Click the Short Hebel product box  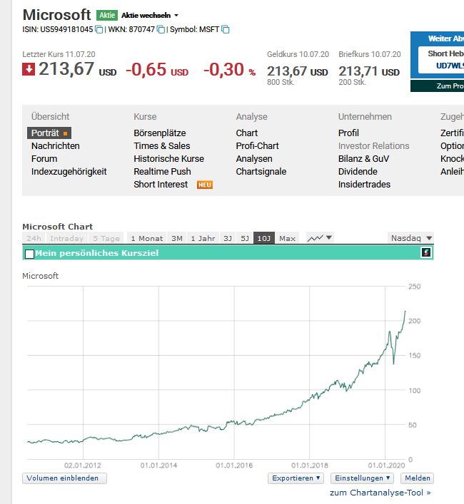pos(441,60)
